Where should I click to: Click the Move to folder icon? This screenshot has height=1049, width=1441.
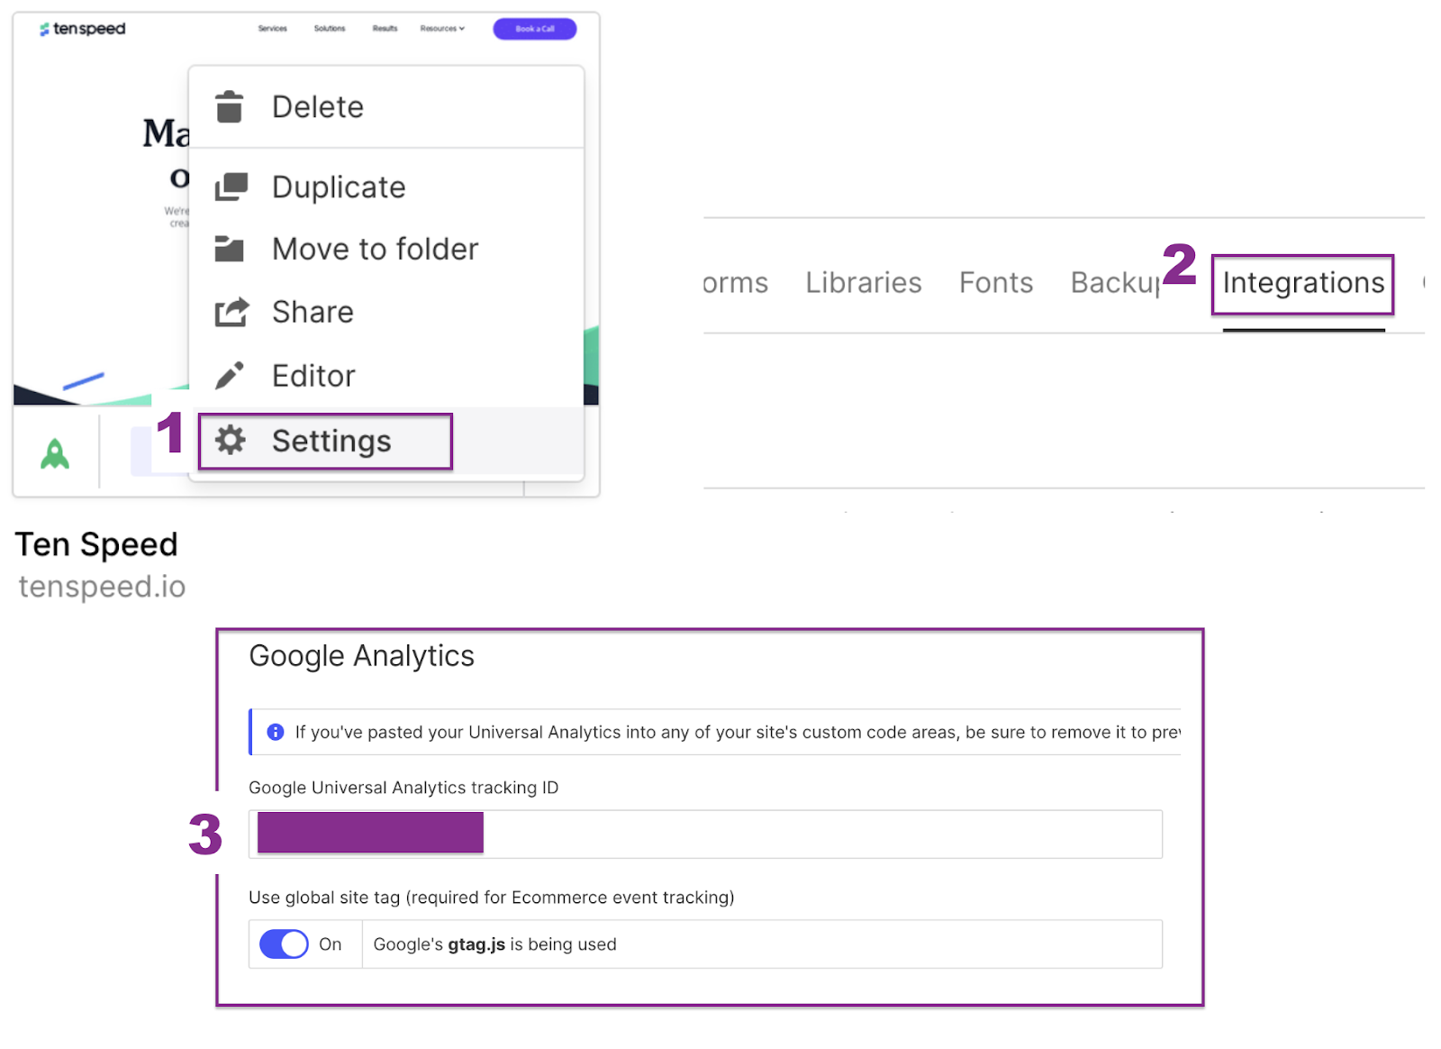[230, 249]
